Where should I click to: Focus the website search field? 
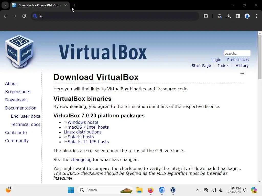pos(237,53)
